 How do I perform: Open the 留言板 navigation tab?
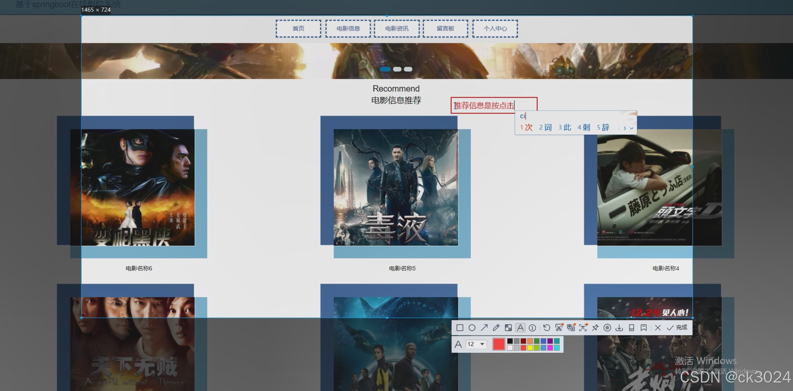click(445, 28)
